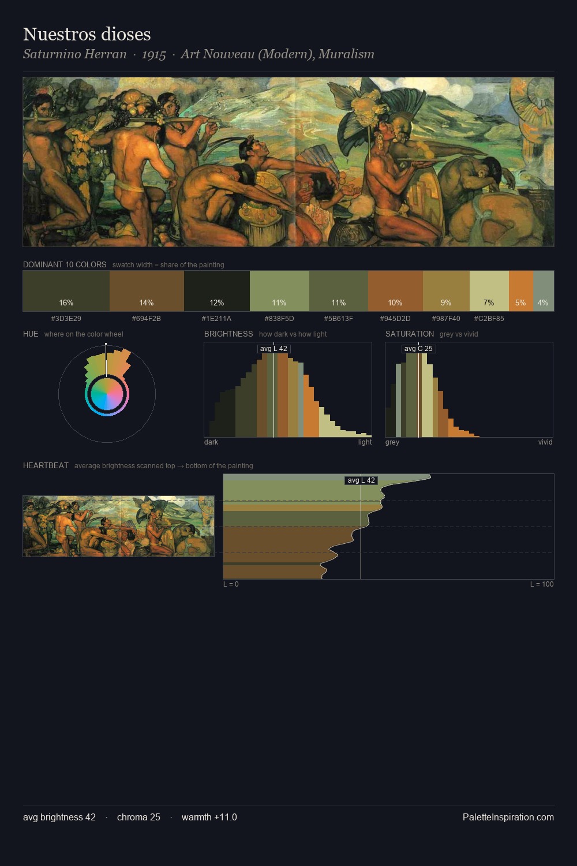Click 'grey vs vivid' caption
Viewport: 577px width, 866px height.
coord(459,334)
